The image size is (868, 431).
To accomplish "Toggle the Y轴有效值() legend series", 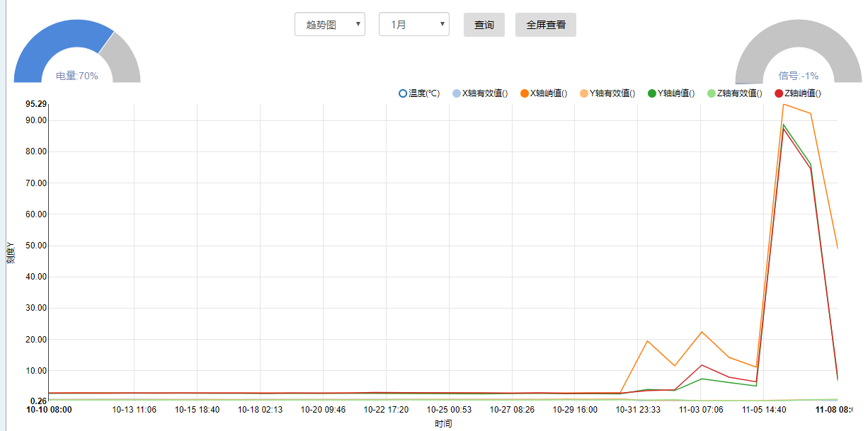I will pyautogui.click(x=607, y=93).
